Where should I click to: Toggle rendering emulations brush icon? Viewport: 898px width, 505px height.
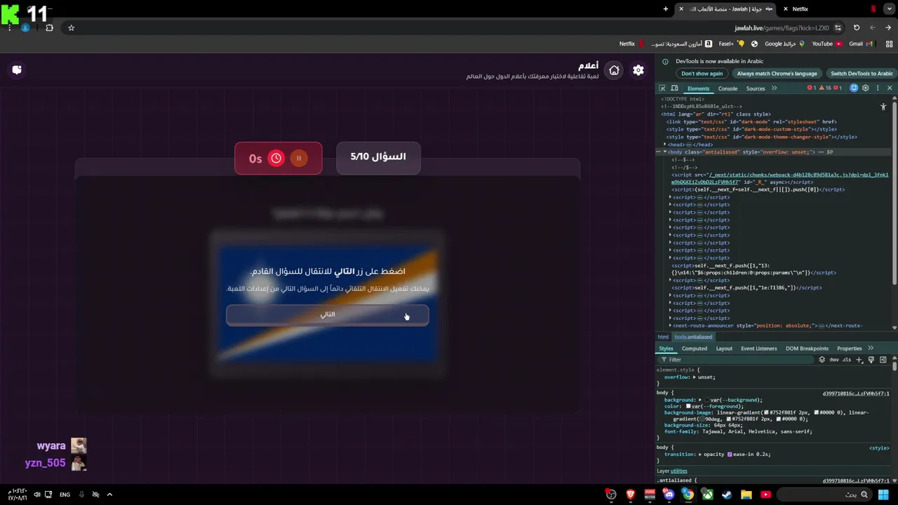pos(871,360)
